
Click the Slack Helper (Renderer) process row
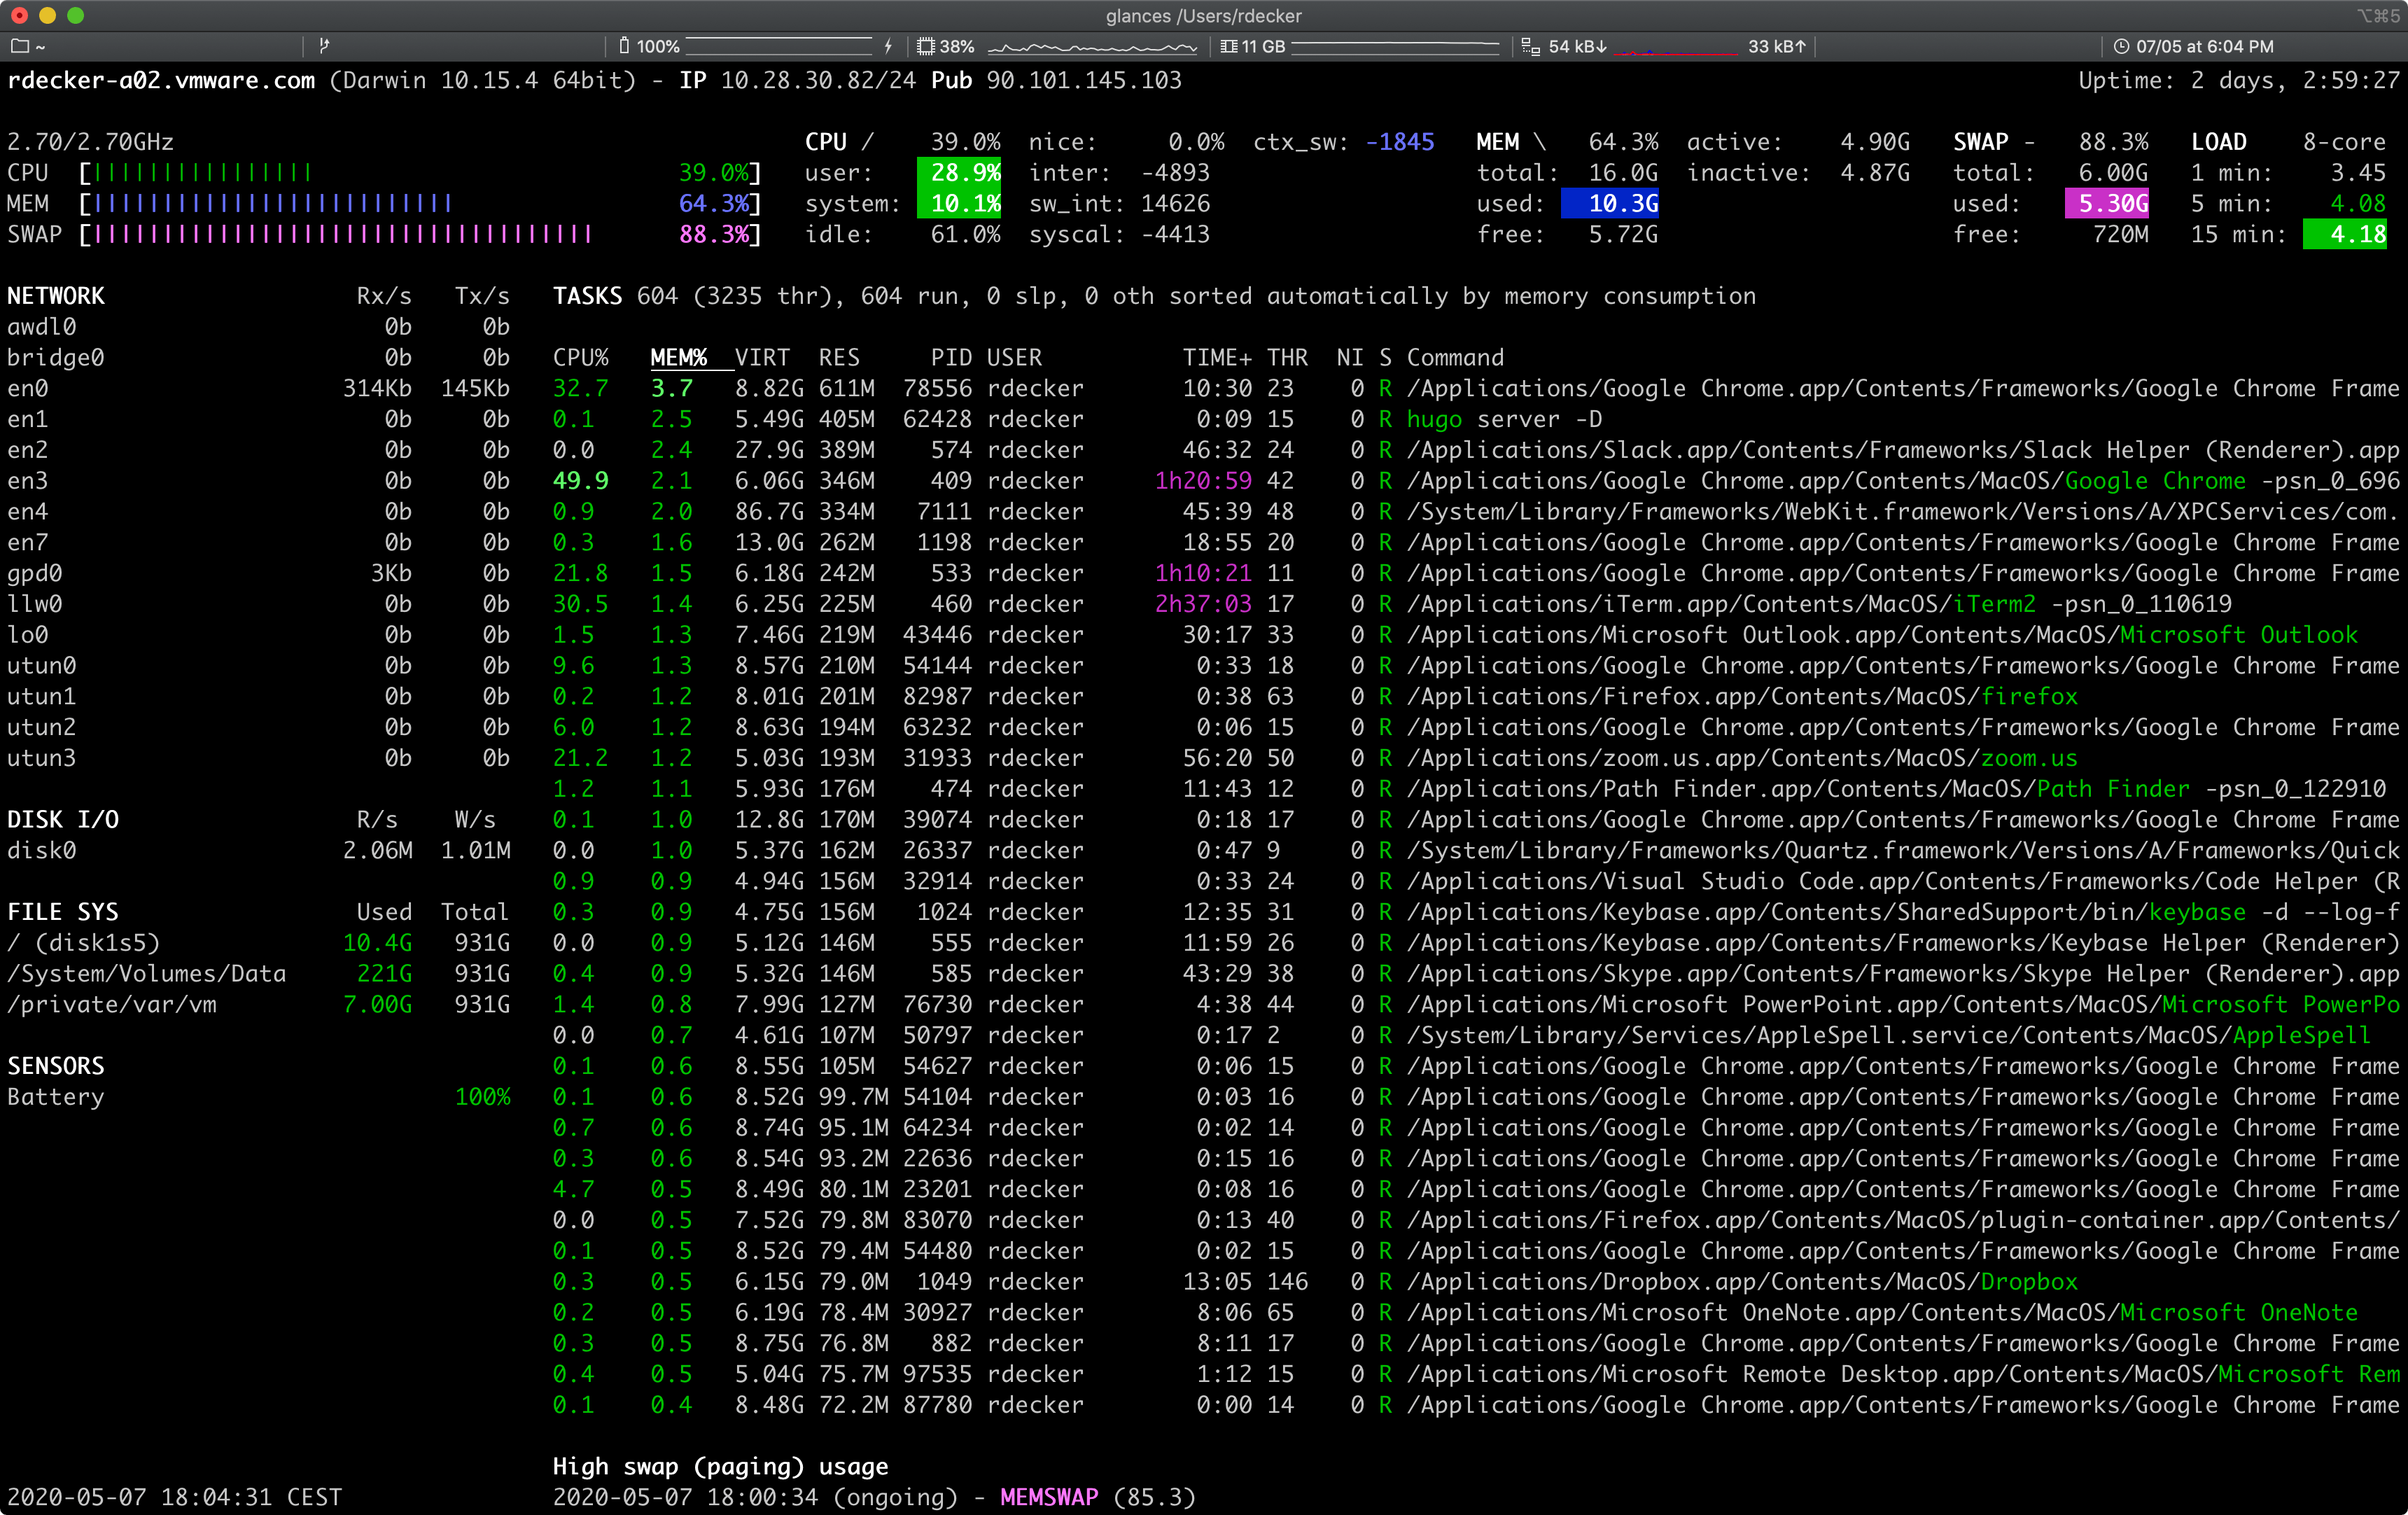click(x=1477, y=451)
